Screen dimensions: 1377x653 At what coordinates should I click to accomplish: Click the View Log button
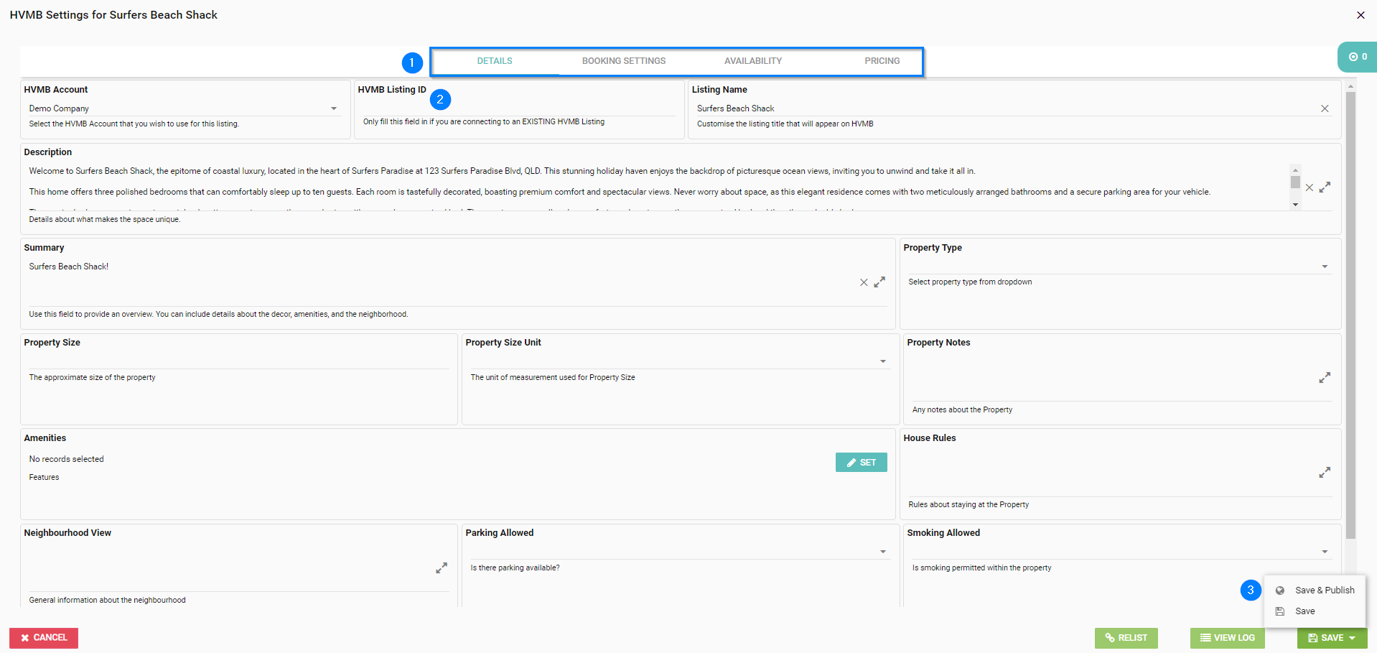click(x=1227, y=638)
